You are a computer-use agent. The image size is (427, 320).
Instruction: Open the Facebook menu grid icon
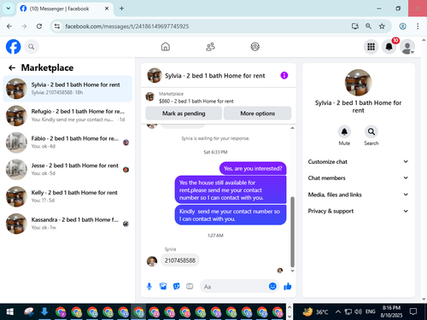[371, 47]
